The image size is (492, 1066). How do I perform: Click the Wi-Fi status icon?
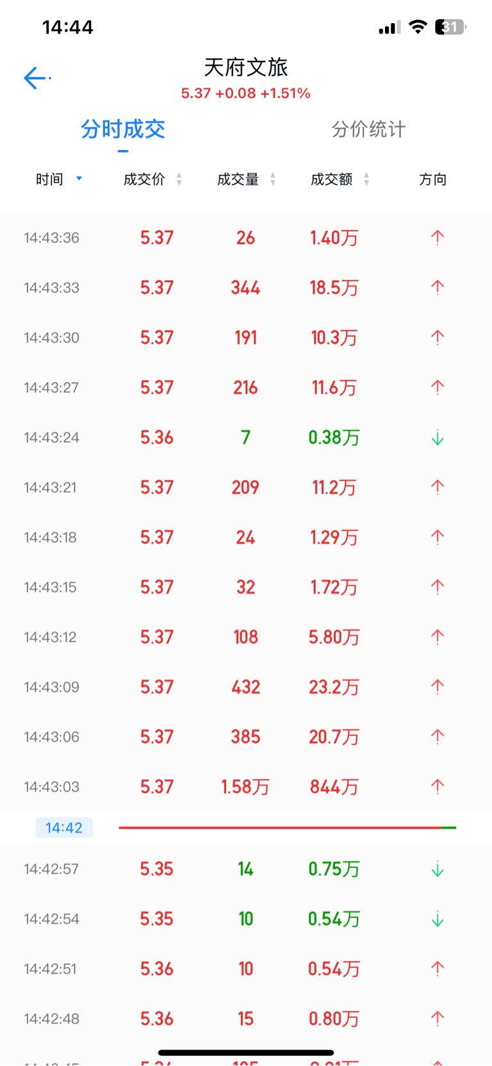pyautogui.click(x=418, y=27)
